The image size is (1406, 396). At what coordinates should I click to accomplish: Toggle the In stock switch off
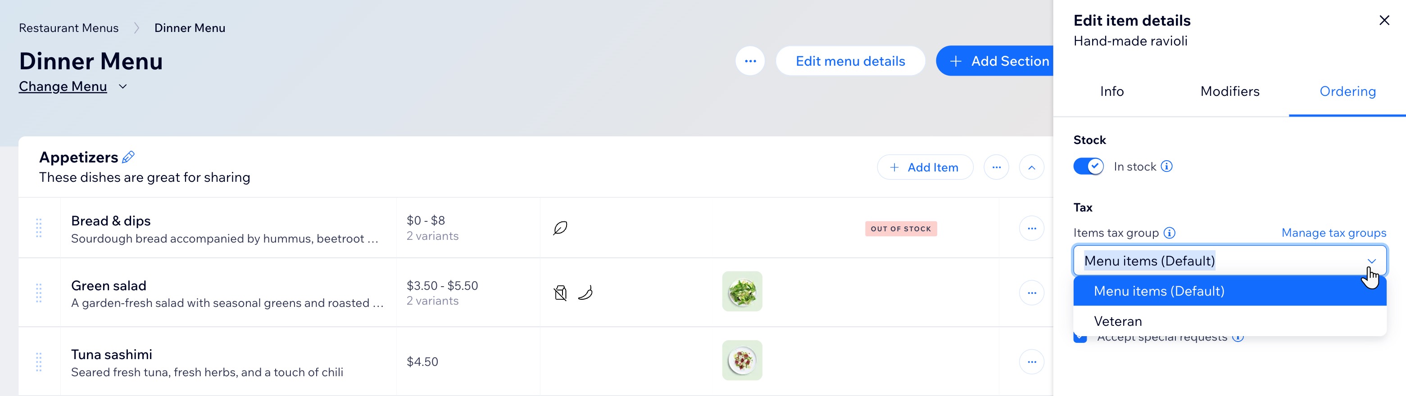1088,166
